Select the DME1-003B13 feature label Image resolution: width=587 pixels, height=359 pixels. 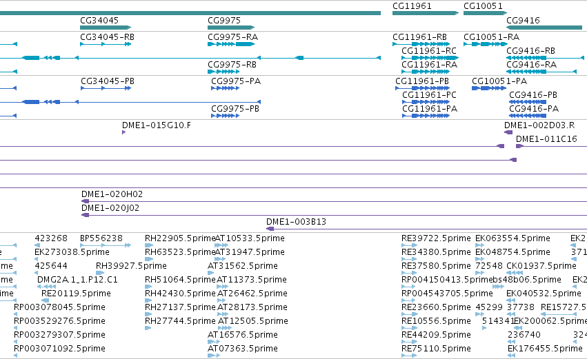click(296, 222)
